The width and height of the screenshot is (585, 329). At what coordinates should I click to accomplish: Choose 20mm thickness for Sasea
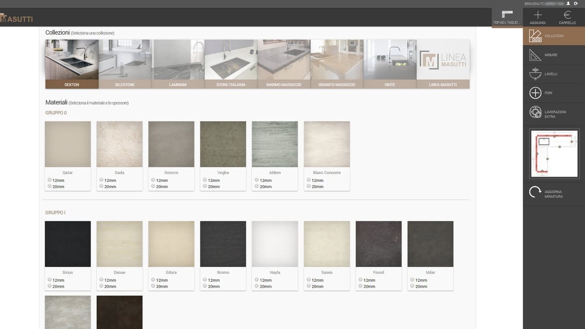[309, 286]
